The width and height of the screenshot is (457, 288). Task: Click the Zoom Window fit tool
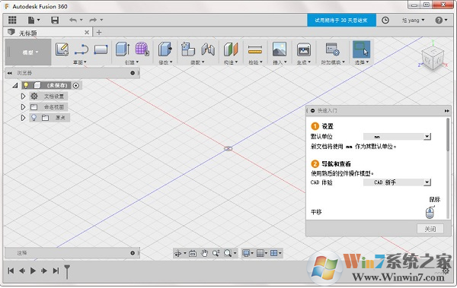pos(228,253)
